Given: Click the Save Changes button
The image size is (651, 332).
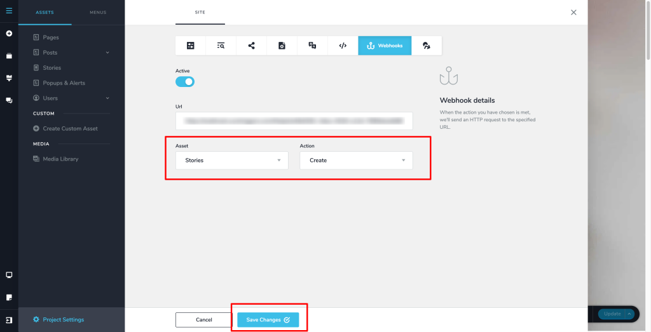Looking at the screenshot, I should [x=268, y=320].
